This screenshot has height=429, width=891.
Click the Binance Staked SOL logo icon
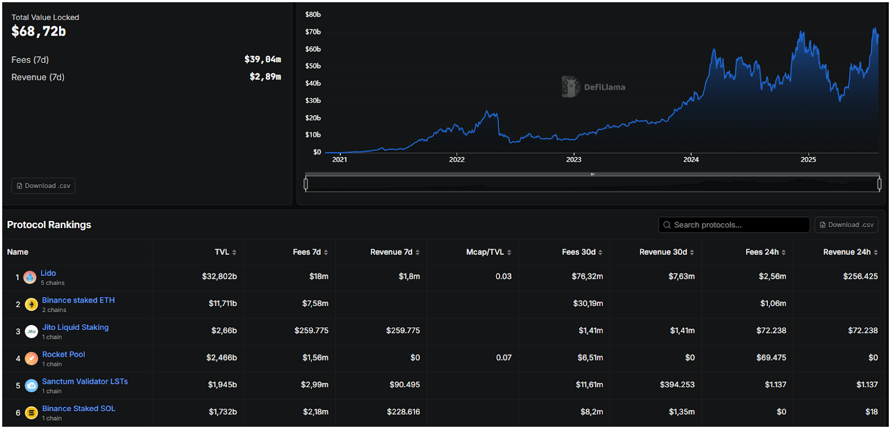(31, 413)
